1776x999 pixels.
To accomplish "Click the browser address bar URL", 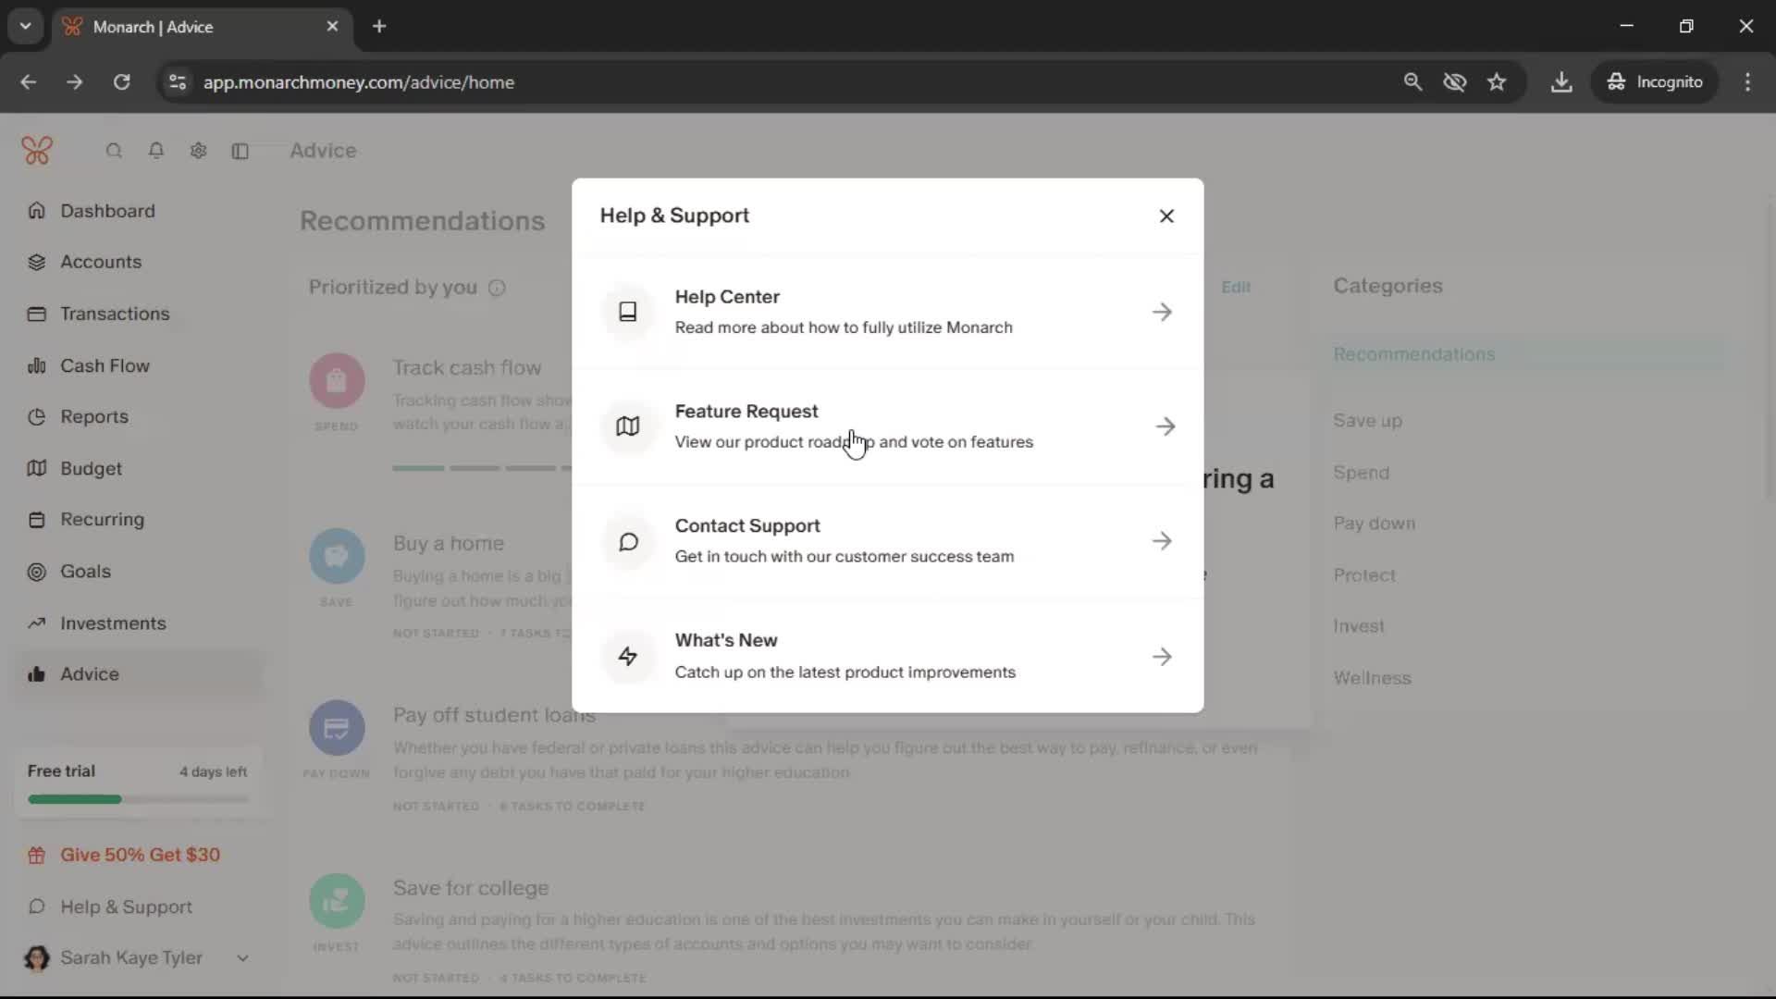I will (359, 82).
